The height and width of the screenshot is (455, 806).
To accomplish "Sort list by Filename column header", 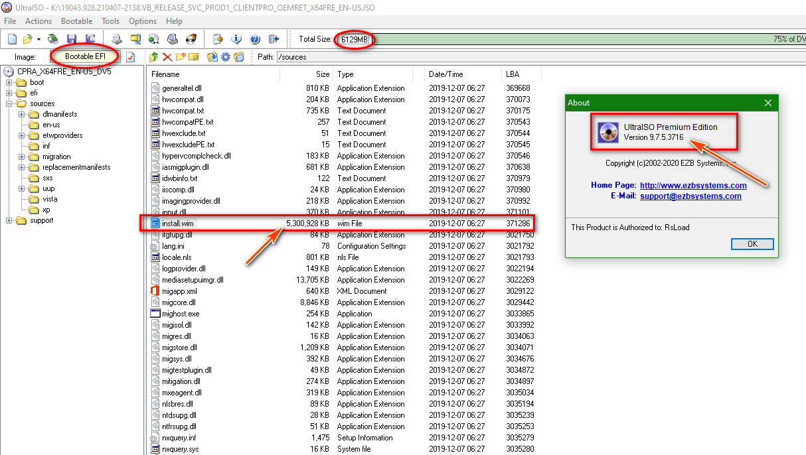I will pyautogui.click(x=213, y=74).
